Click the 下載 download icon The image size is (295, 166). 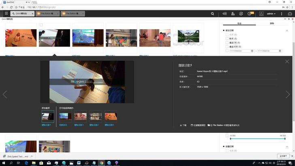(183, 125)
